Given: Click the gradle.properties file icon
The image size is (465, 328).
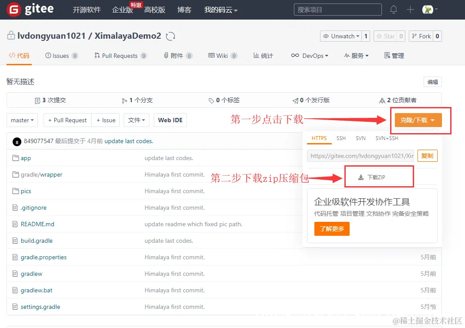Looking at the screenshot, I should click(15, 257).
